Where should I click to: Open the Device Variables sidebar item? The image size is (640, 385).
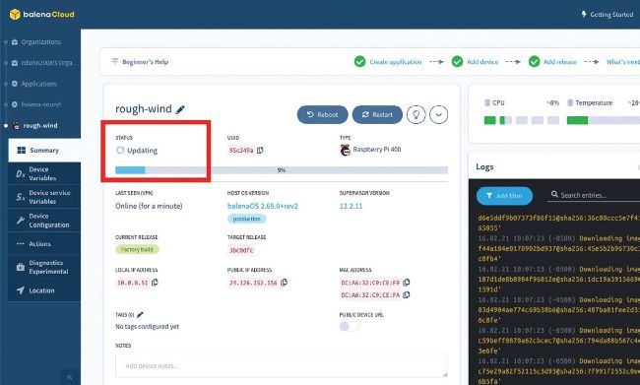[44, 173]
